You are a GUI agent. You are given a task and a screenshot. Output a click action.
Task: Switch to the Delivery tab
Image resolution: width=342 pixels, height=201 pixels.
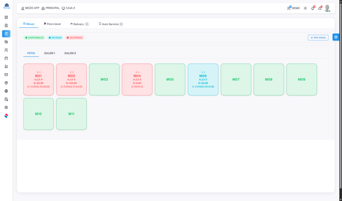(79, 24)
